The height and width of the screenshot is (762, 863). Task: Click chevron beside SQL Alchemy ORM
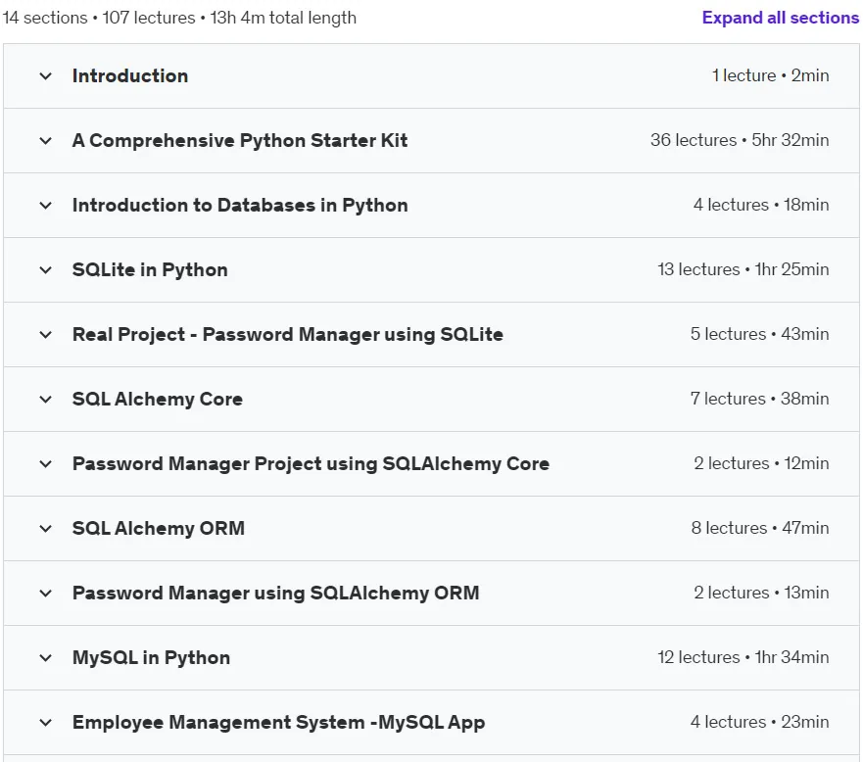tap(46, 529)
